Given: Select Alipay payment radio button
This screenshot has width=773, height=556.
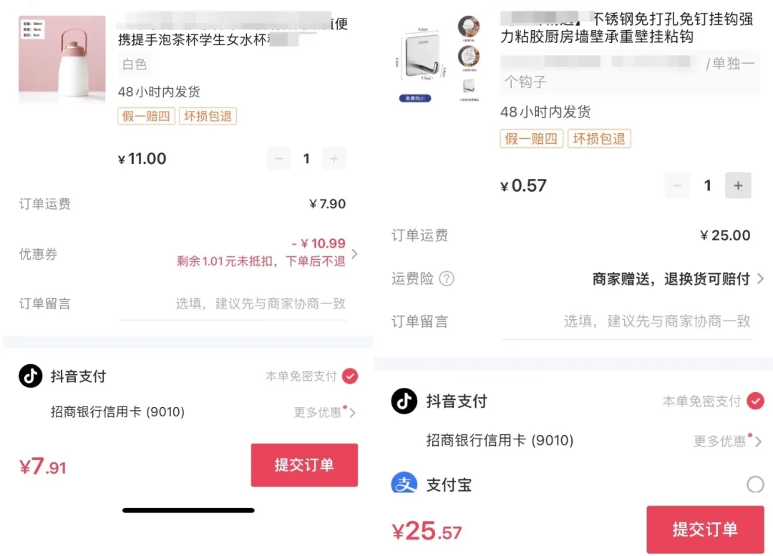Looking at the screenshot, I should click(x=755, y=484).
